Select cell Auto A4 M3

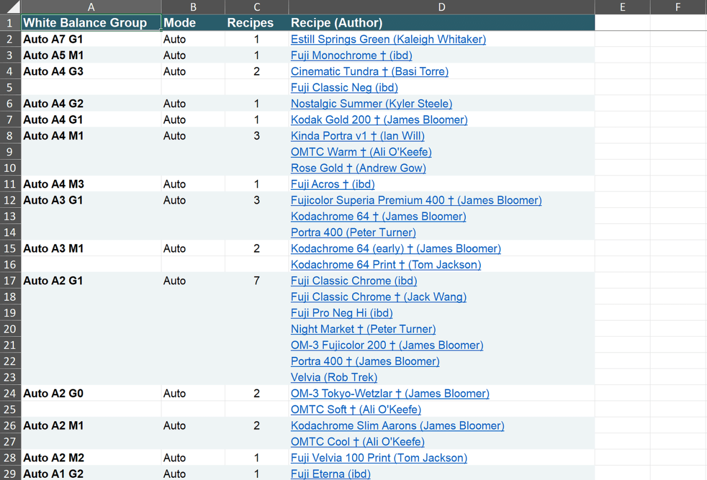click(x=91, y=184)
